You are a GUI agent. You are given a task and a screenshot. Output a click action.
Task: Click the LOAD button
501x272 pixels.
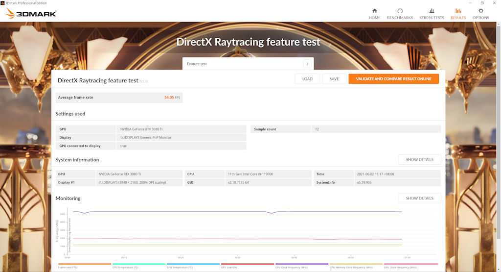coord(307,79)
